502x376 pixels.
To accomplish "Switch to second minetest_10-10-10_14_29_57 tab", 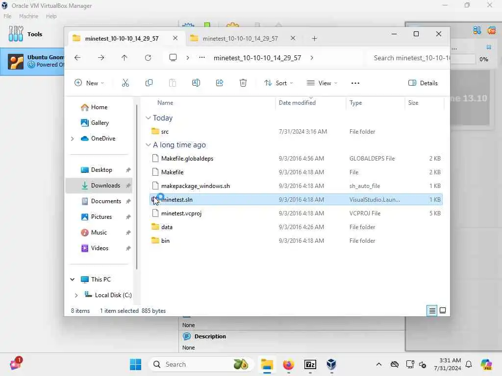I will click(240, 38).
